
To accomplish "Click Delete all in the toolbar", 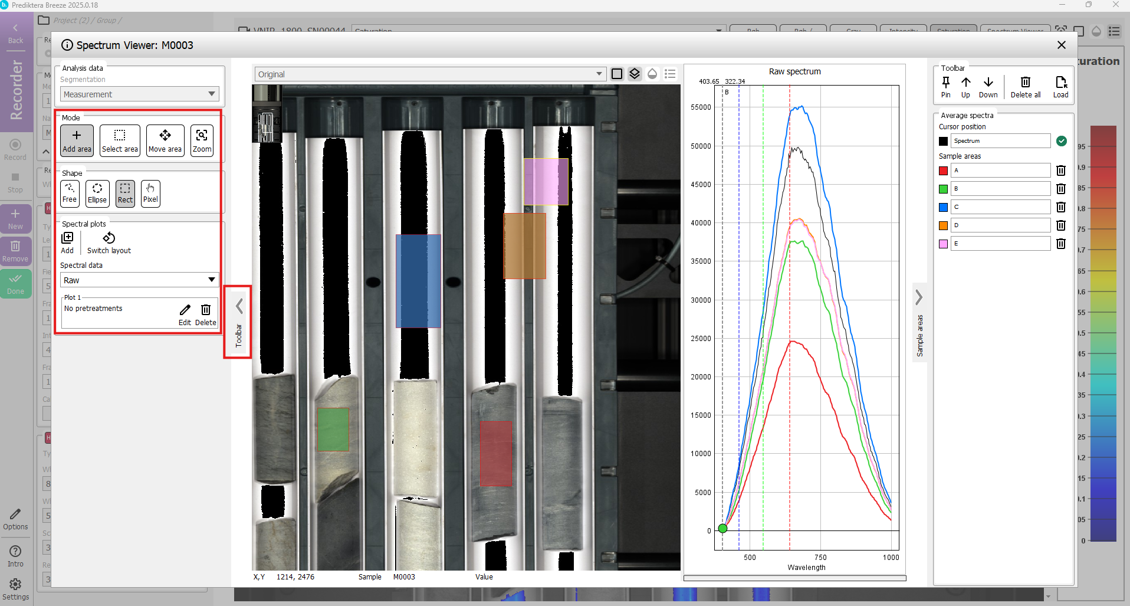I will (x=1025, y=87).
